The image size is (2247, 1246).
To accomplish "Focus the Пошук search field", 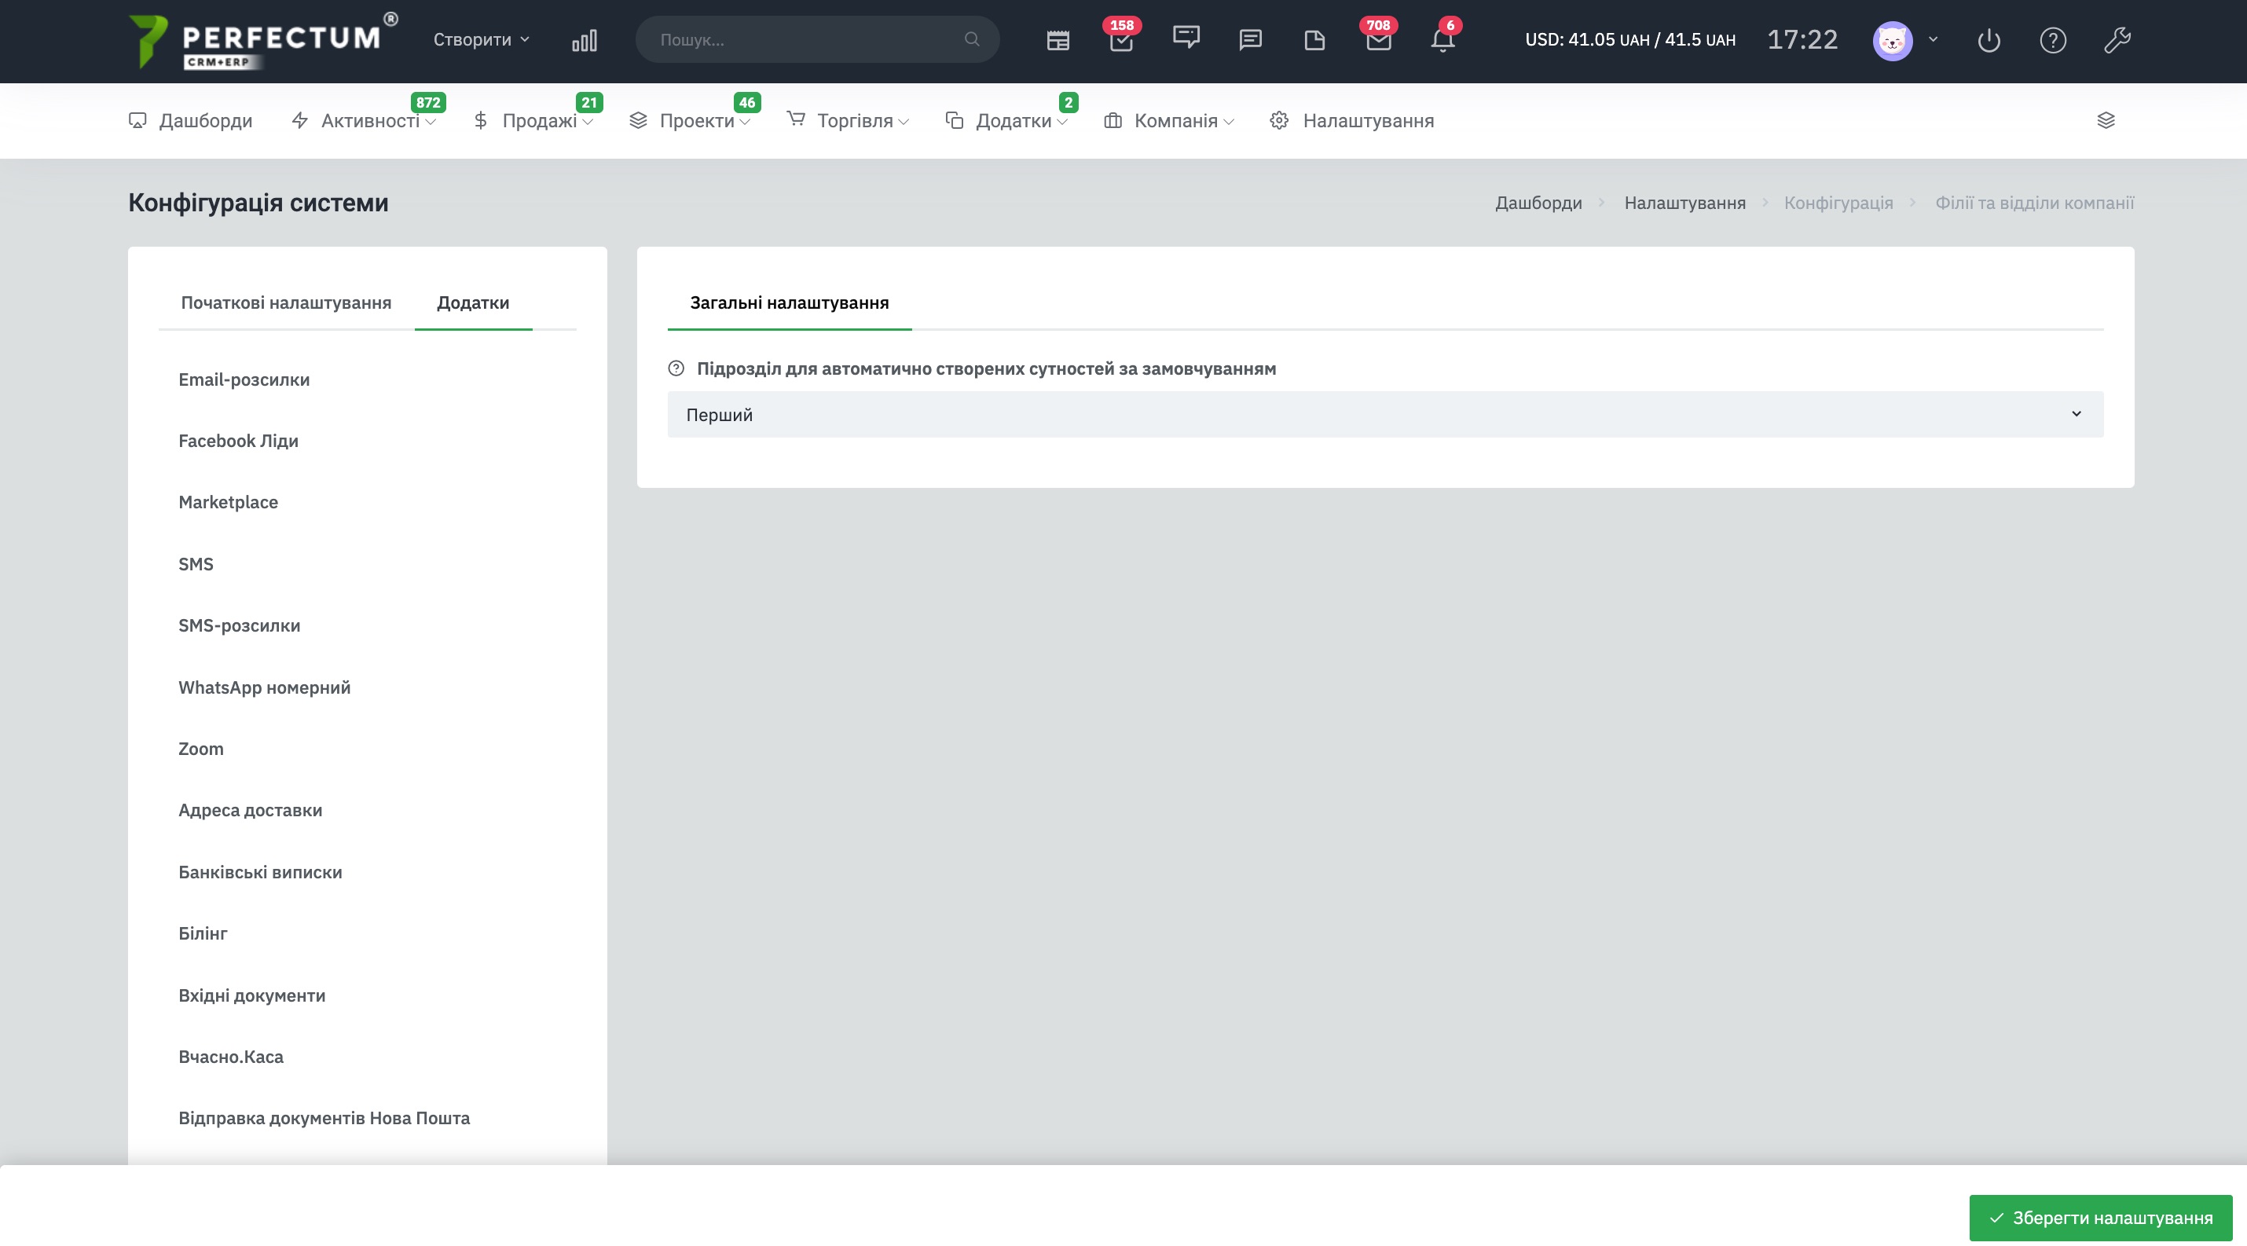I will [x=817, y=39].
